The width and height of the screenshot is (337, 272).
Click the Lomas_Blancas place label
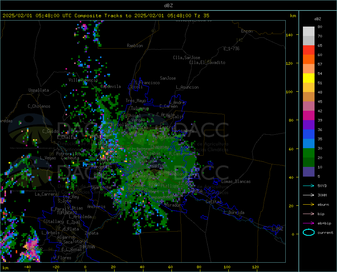click(x=236, y=181)
